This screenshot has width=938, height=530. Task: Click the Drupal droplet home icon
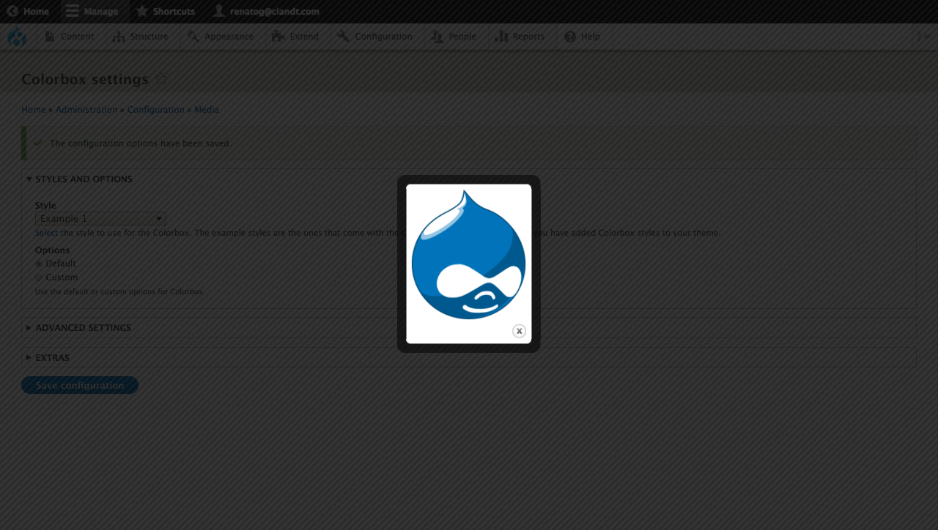point(17,37)
